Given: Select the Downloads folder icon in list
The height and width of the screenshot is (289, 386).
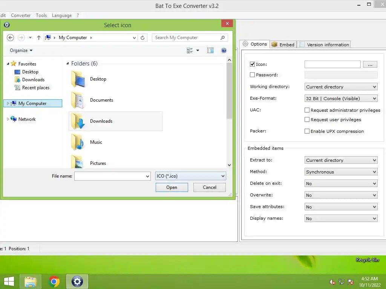Looking at the screenshot, I should 78,121.
